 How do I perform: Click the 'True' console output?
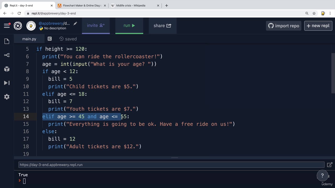pyautogui.click(x=23, y=175)
